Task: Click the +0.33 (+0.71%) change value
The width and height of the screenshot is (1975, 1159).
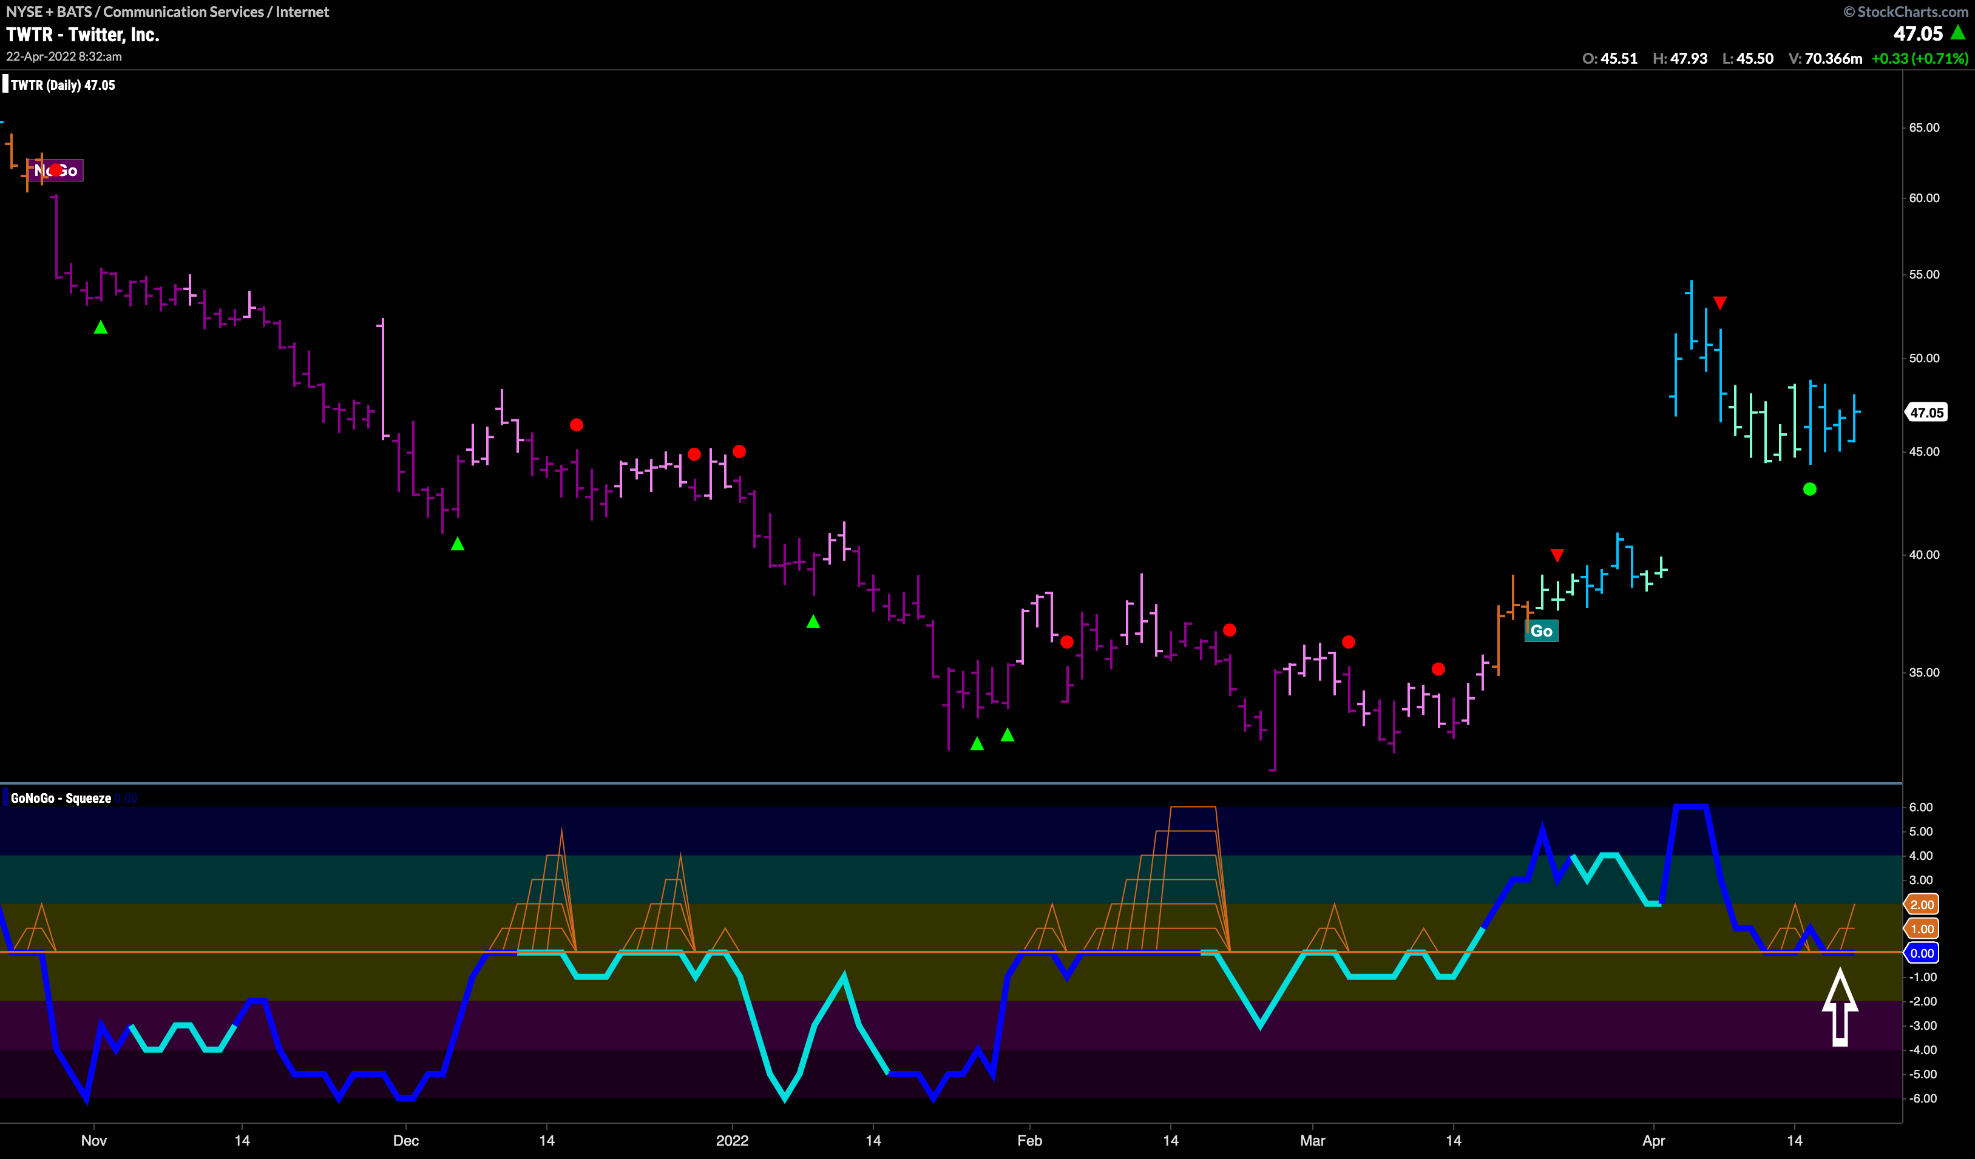Action: point(1919,59)
